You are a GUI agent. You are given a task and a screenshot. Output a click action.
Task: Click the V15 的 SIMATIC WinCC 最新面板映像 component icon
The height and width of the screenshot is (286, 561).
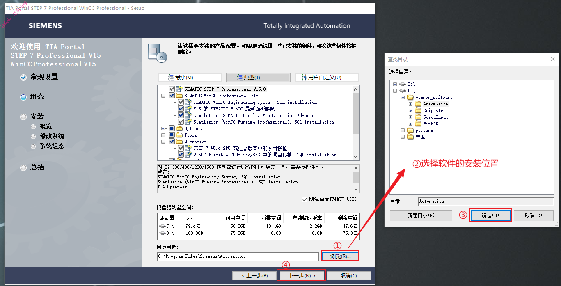pos(188,109)
